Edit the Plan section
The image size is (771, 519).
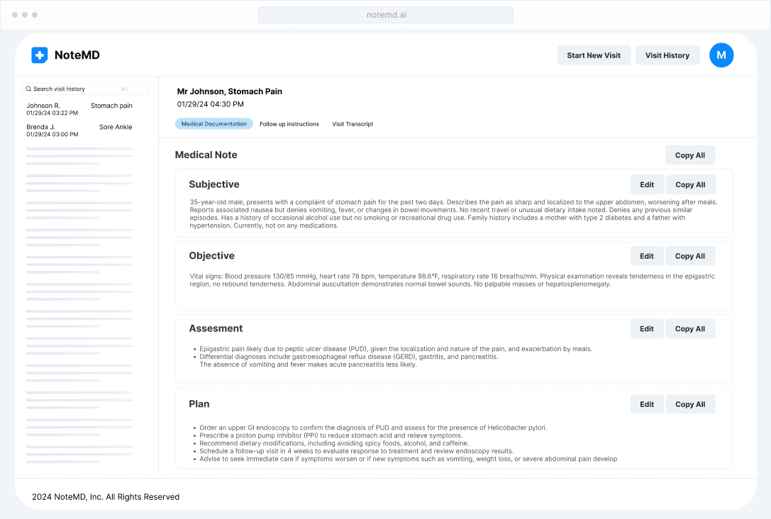point(647,404)
